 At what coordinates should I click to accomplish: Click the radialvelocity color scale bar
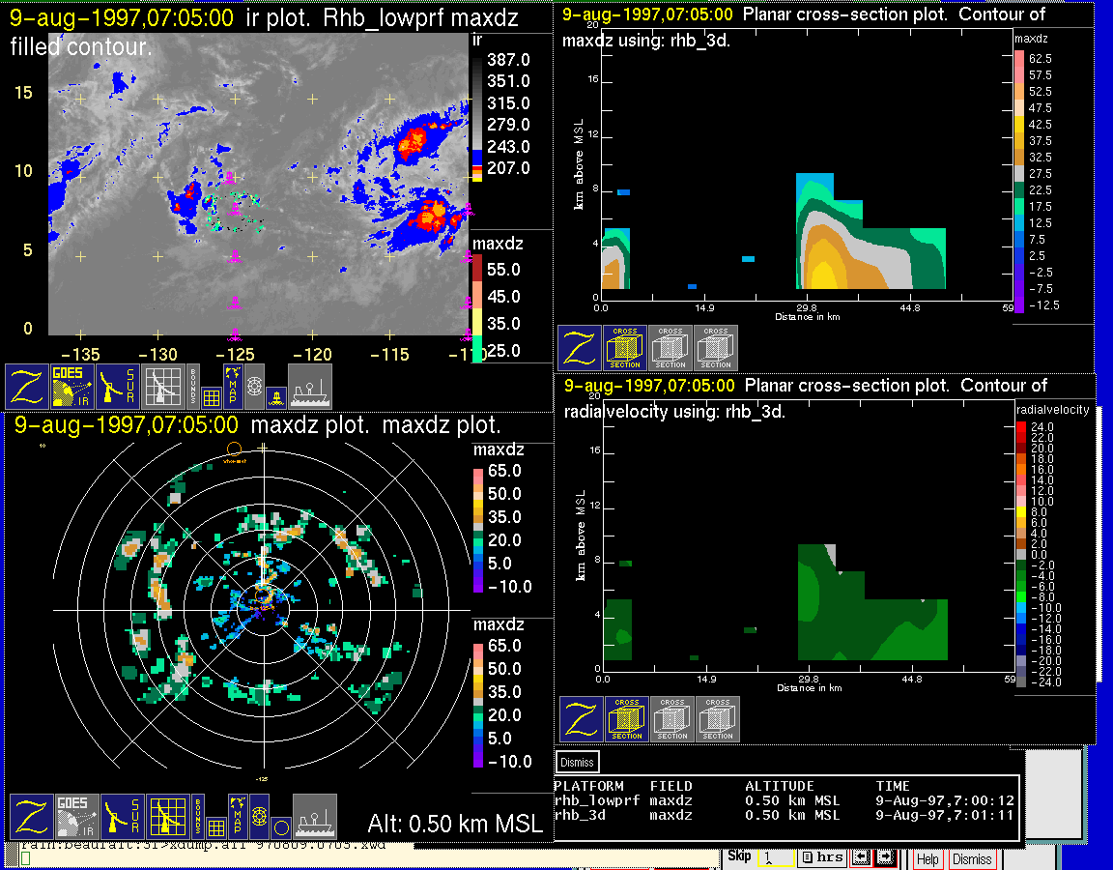click(1022, 551)
